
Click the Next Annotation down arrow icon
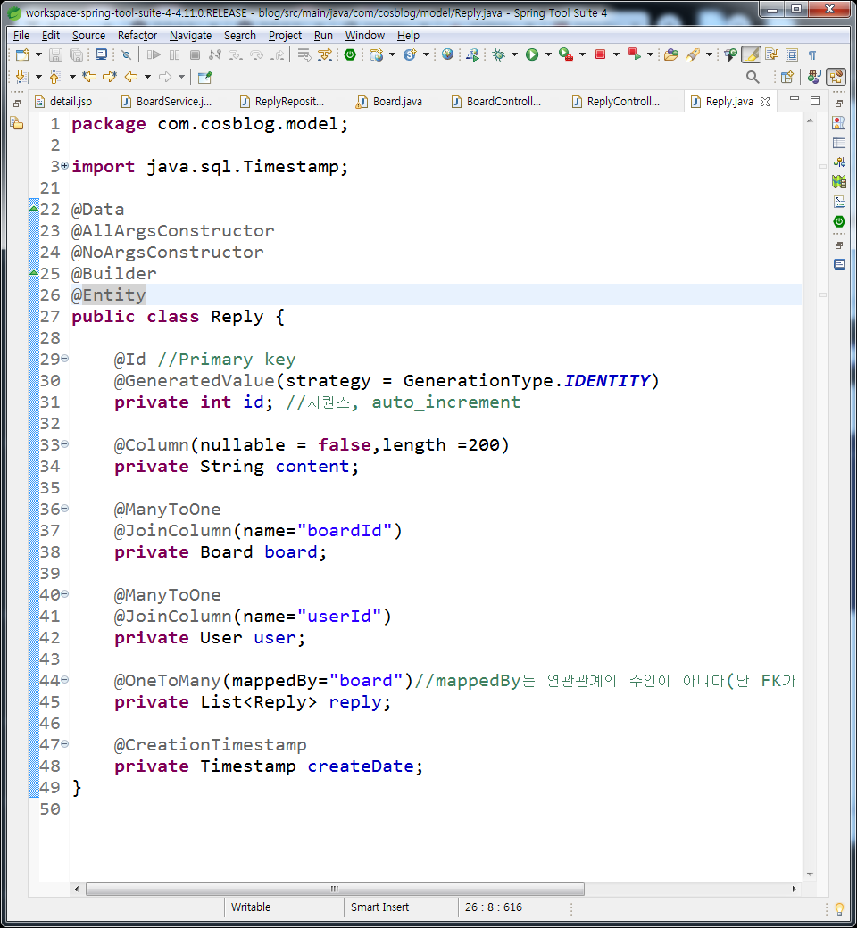point(21,77)
